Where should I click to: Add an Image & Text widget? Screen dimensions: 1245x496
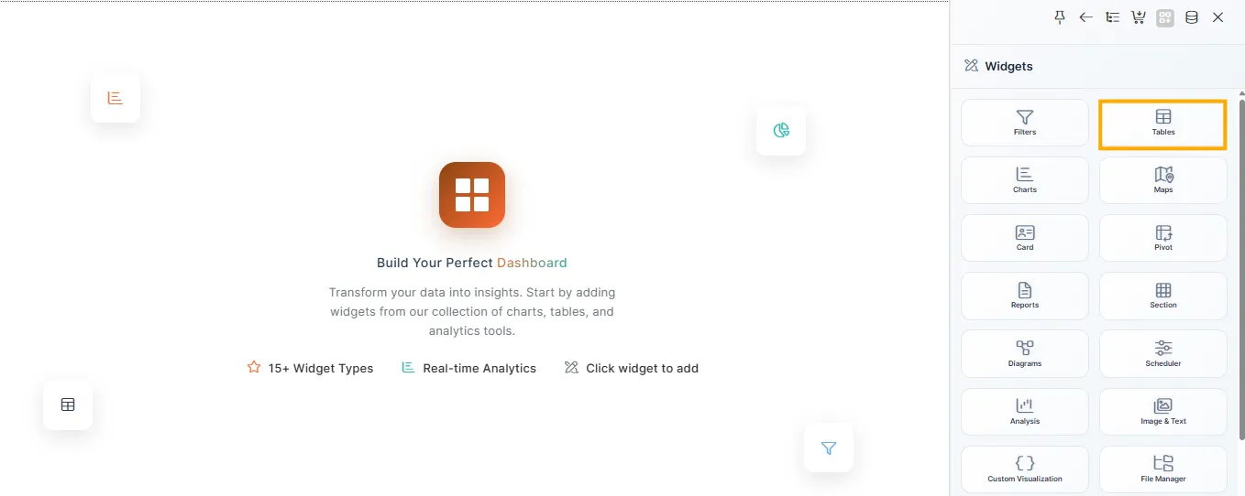(1162, 412)
